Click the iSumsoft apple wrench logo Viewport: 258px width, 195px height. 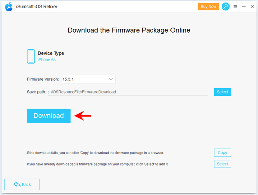tap(9, 7)
